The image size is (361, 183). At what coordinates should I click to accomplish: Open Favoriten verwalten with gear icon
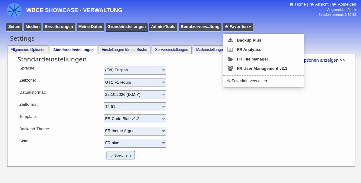[247, 81]
